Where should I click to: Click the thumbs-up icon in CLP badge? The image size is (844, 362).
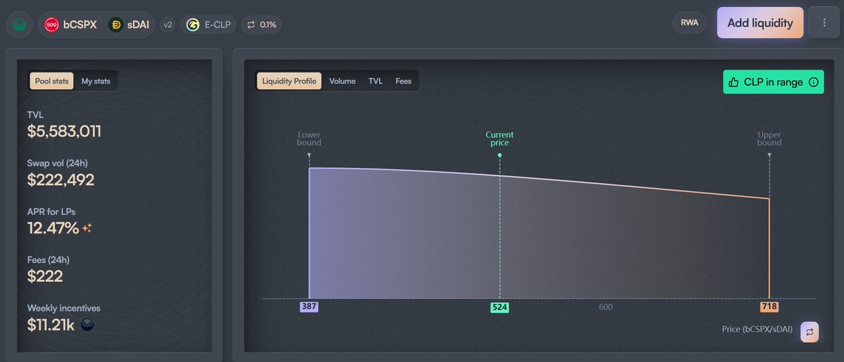[734, 82]
